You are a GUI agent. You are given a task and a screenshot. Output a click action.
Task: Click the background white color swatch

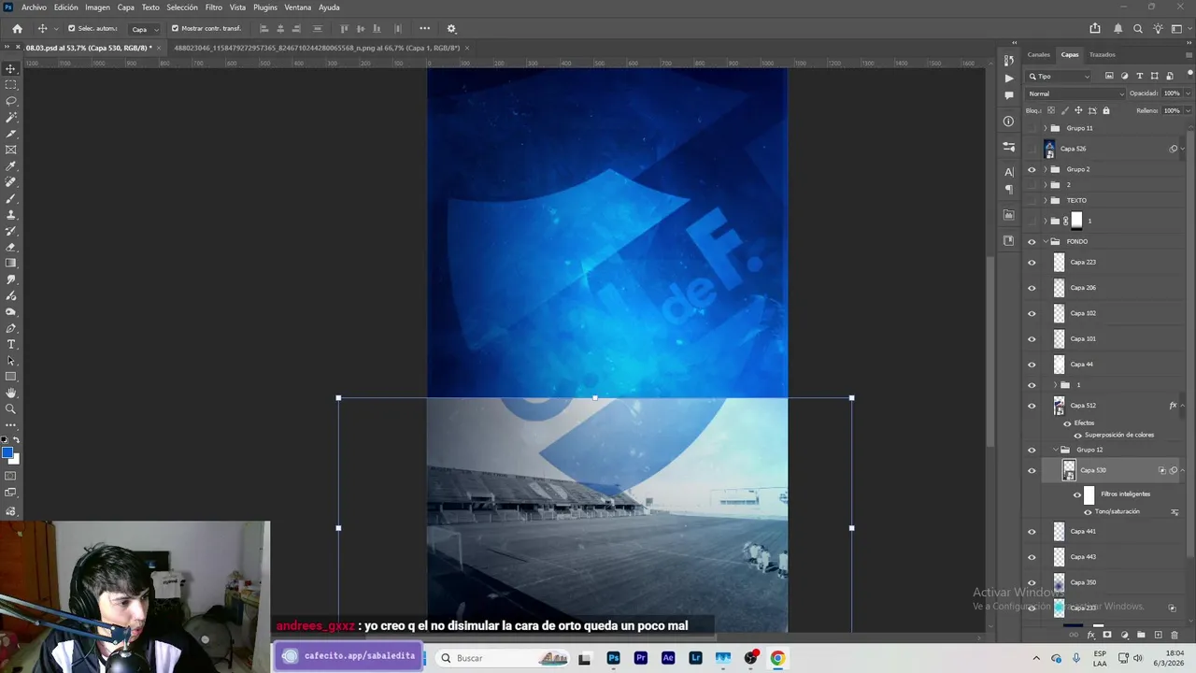(x=15, y=459)
